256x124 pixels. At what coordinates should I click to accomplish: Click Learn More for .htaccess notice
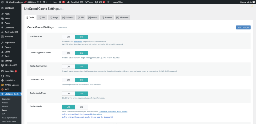pyautogui.click(x=98, y=114)
